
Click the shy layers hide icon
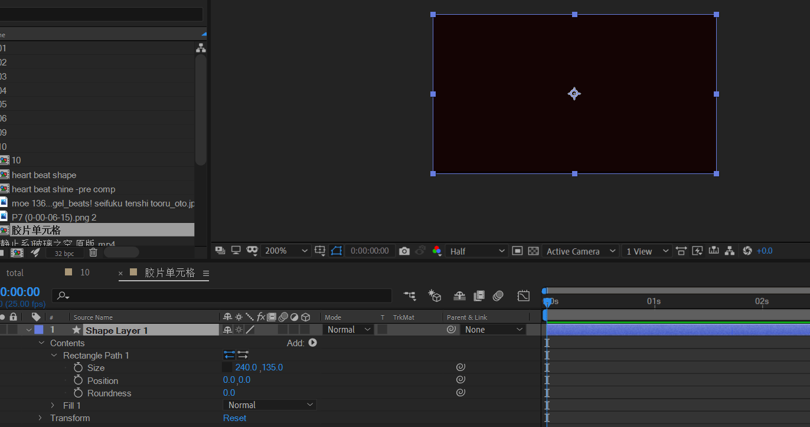click(460, 295)
